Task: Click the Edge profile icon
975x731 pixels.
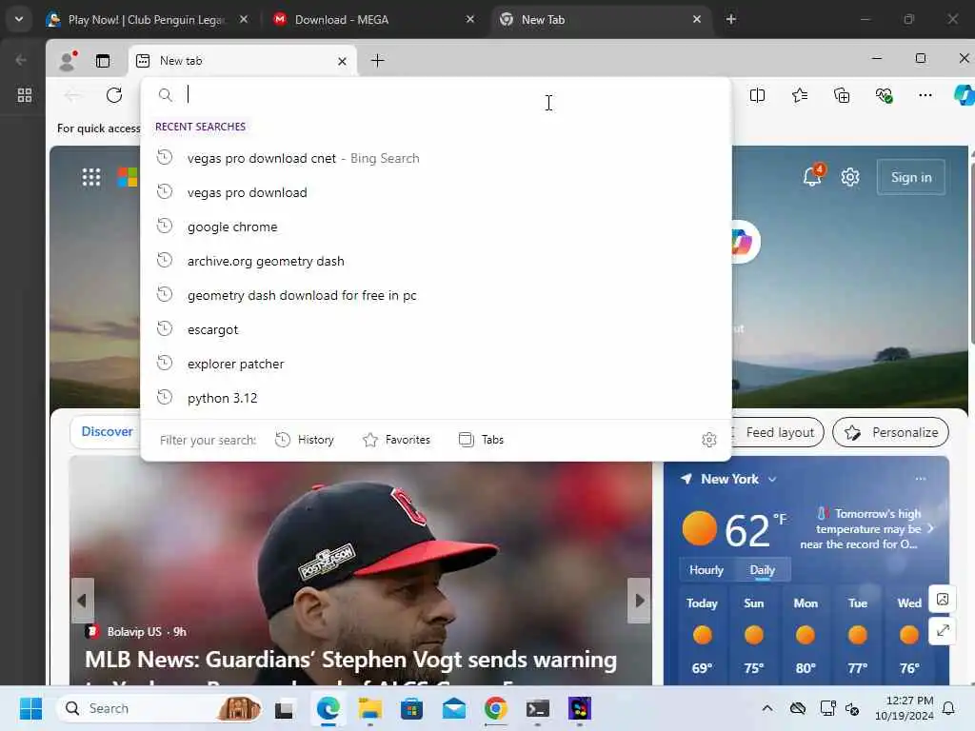Action: [67, 60]
